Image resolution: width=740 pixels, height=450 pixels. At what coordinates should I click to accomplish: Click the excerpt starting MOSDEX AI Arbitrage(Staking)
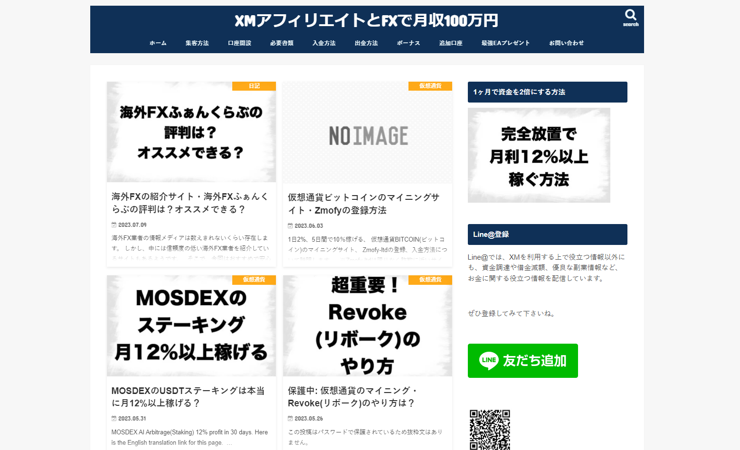coord(190,437)
